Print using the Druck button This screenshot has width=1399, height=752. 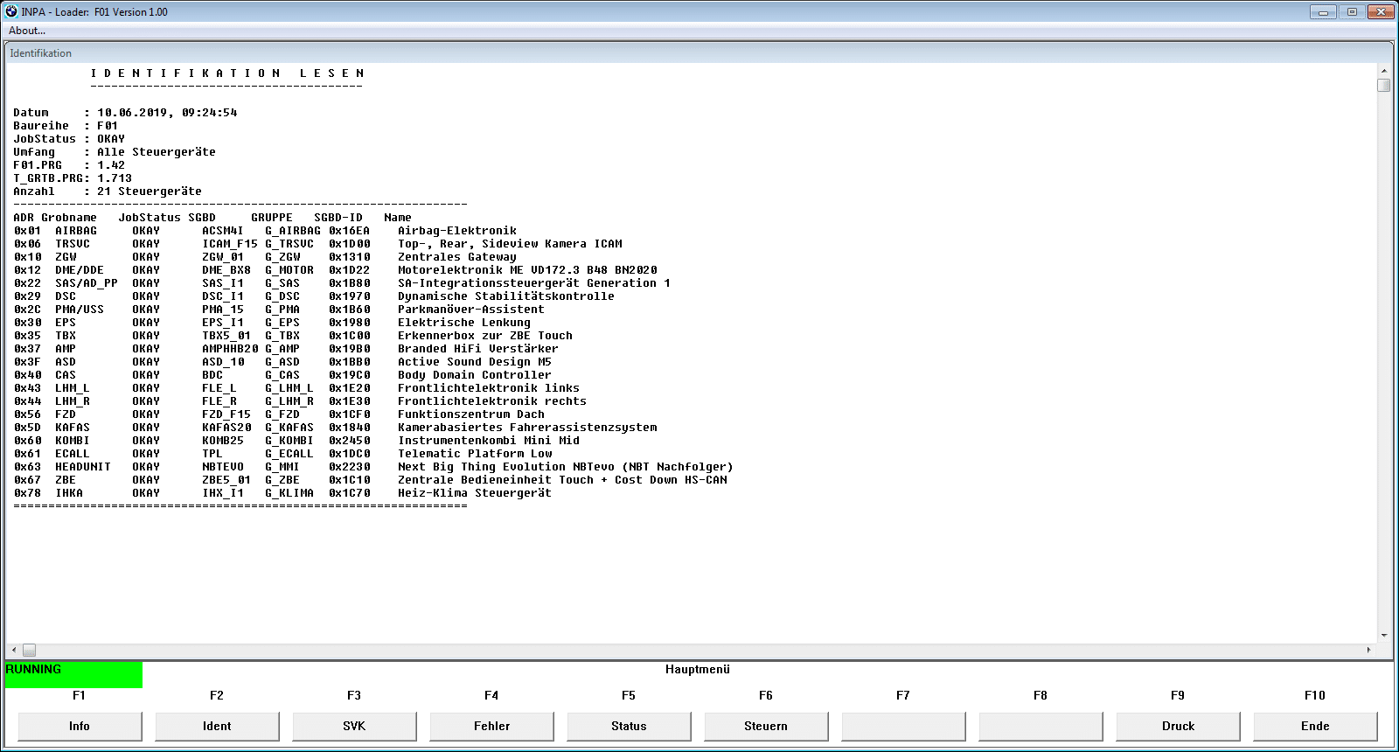click(1178, 726)
